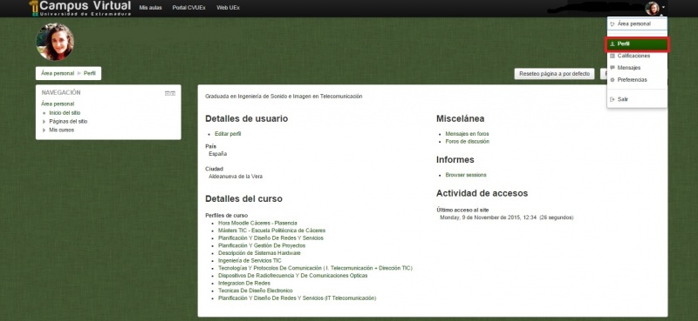Click the country value España
Image resolution: width=698 pixels, height=321 pixels.
[x=217, y=154]
